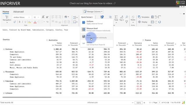Open the conditional formatting icon with badge
The width and height of the screenshot is (186, 105).
102,17
